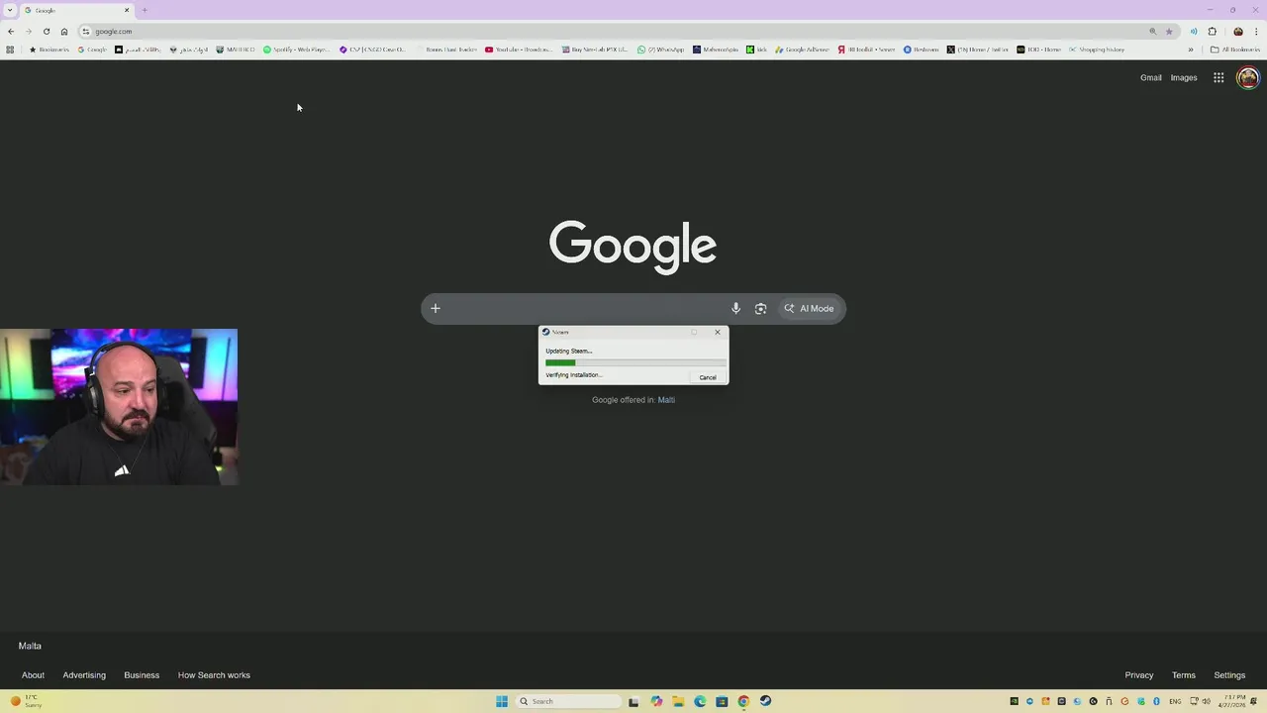Click the taskbar Search box
The width and height of the screenshot is (1267, 713).
tap(568, 701)
